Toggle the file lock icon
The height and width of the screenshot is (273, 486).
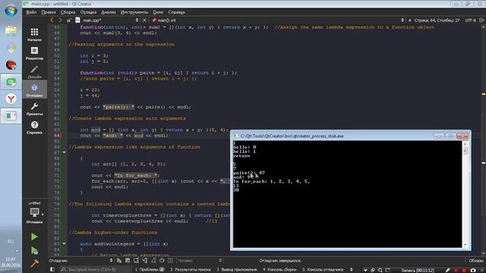point(68,20)
